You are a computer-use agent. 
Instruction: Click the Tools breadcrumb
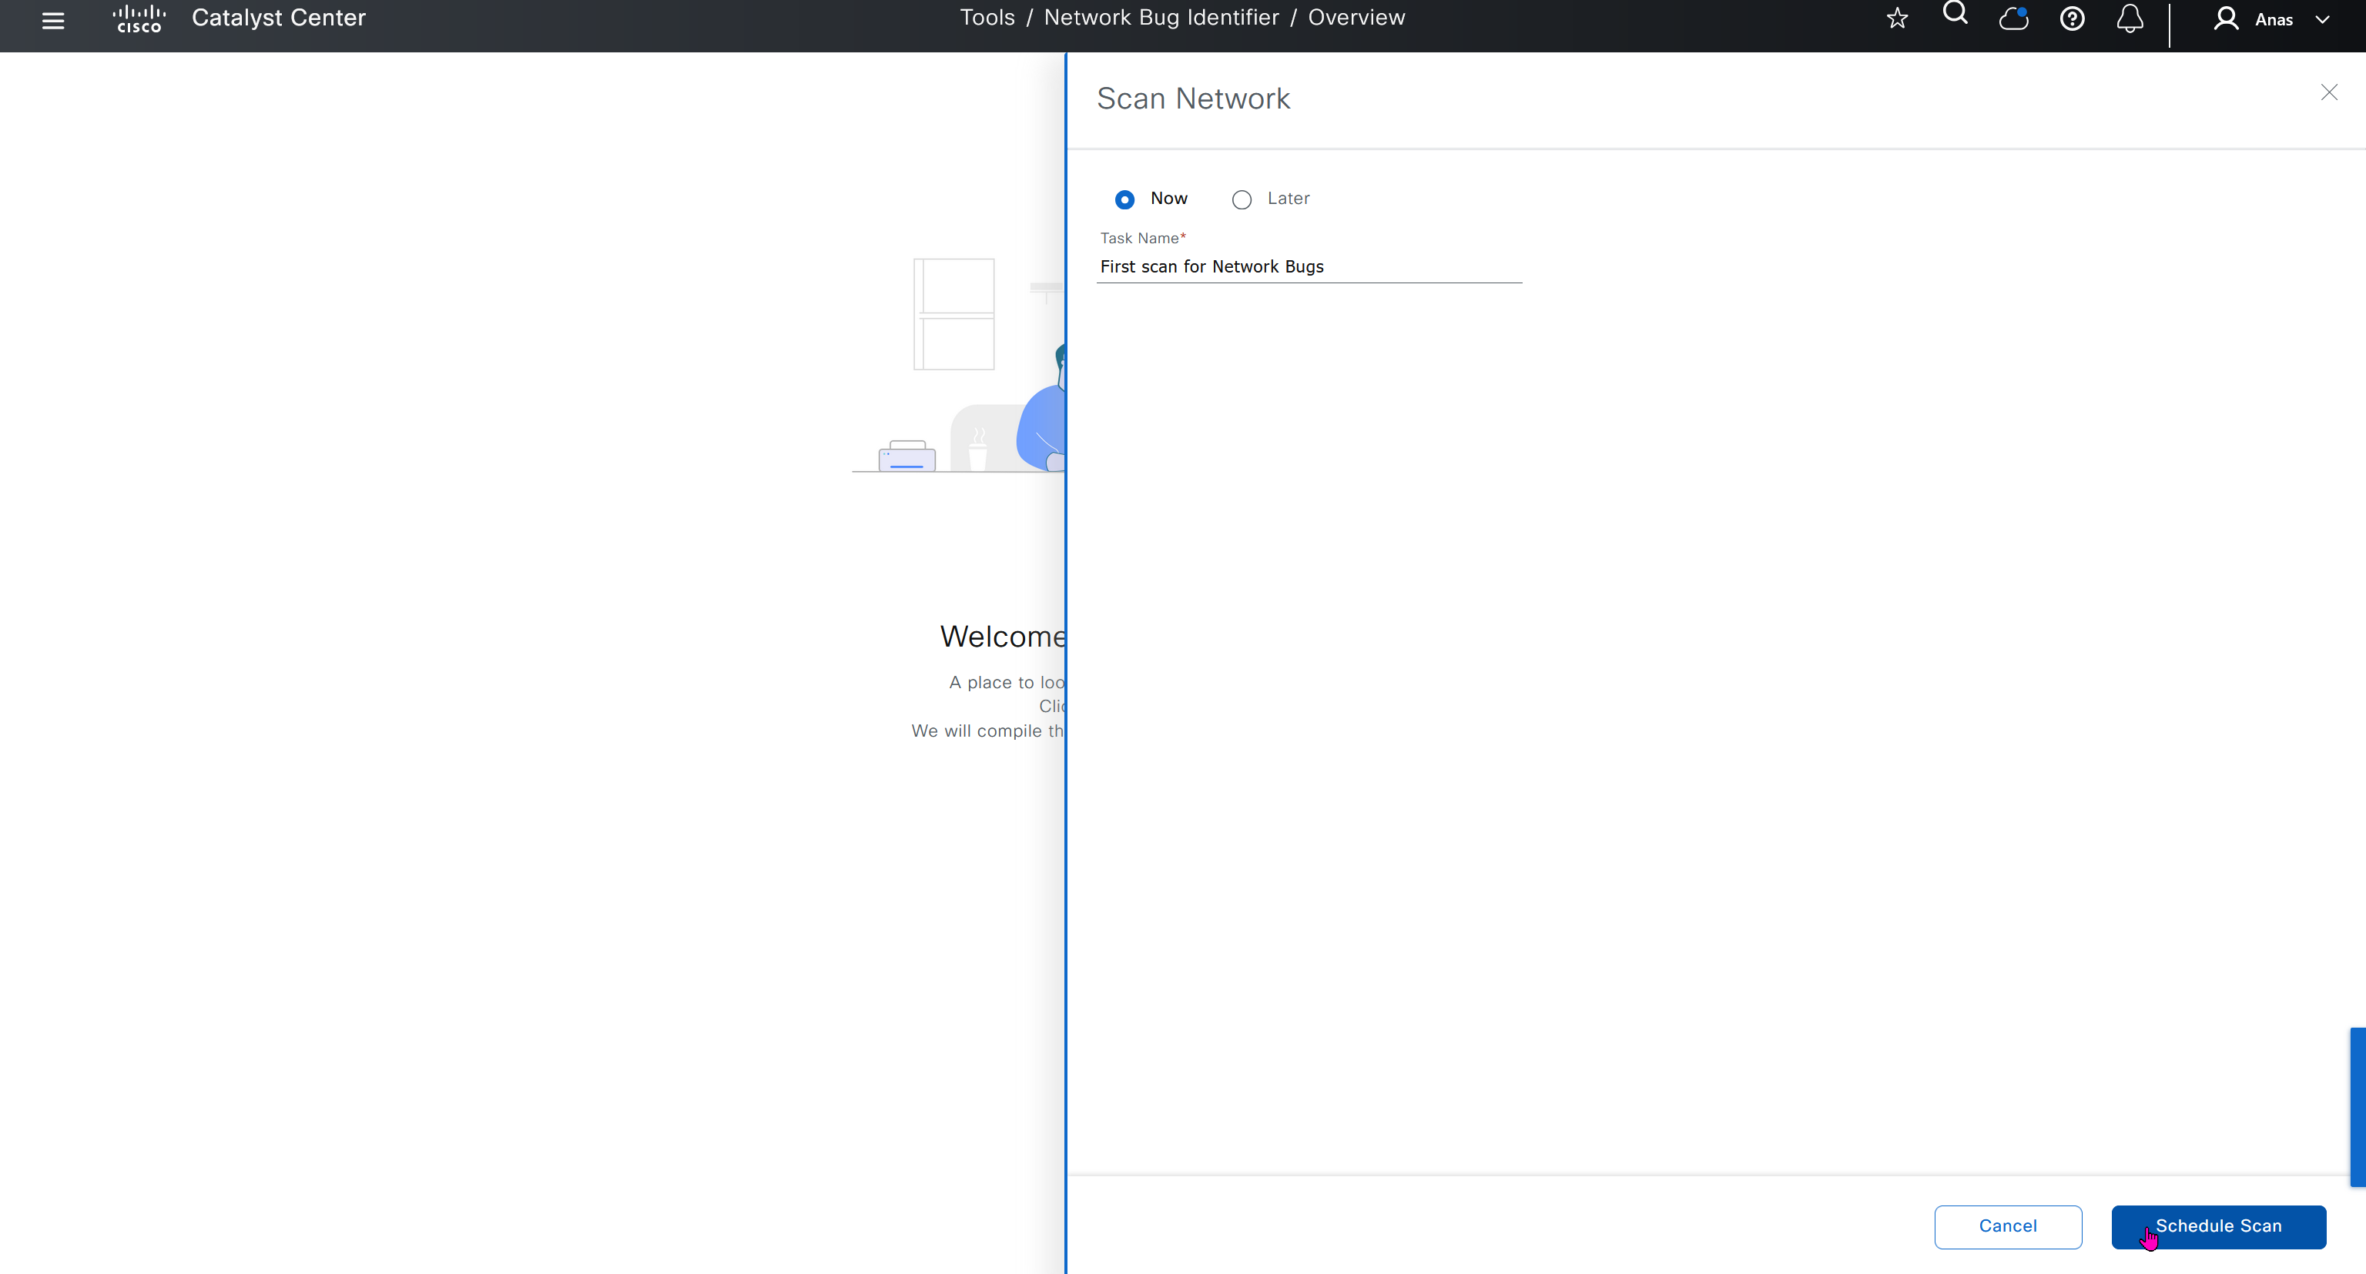pyautogui.click(x=987, y=18)
